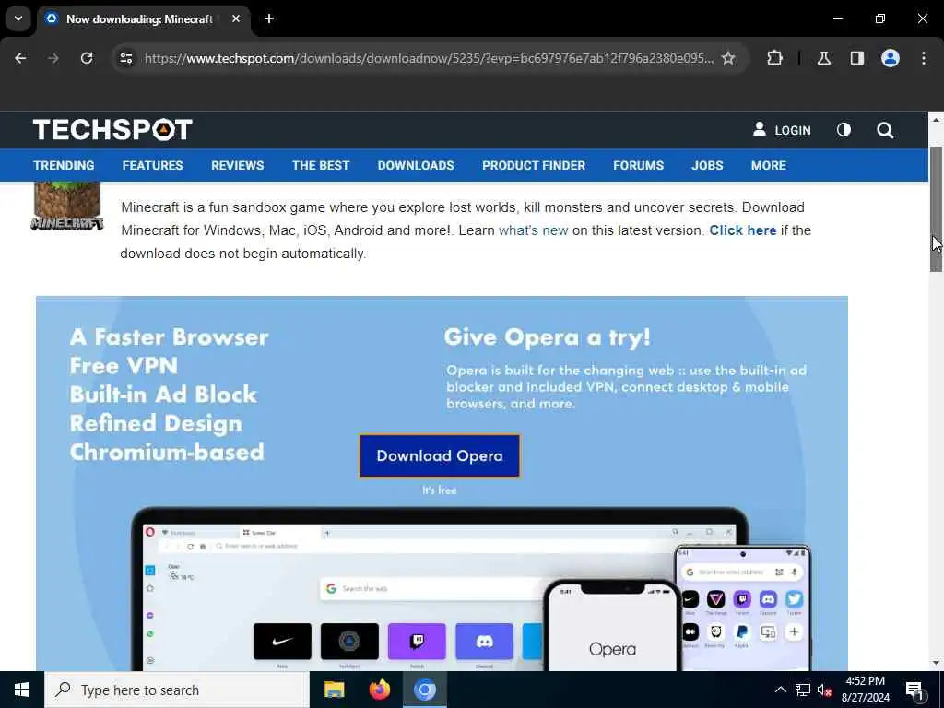The width and height of the screenshot is (944, 708).
Task: Open TechSpot search magnifier icon
Action: pos(885,130)
